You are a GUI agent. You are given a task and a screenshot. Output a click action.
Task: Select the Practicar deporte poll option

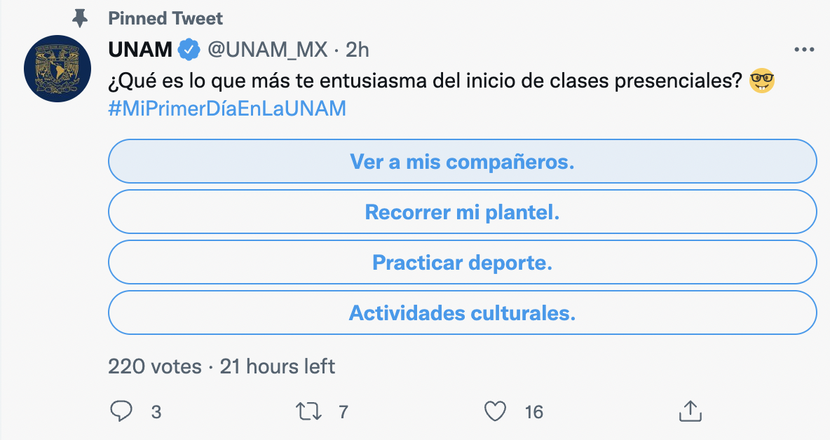(463, 262)
